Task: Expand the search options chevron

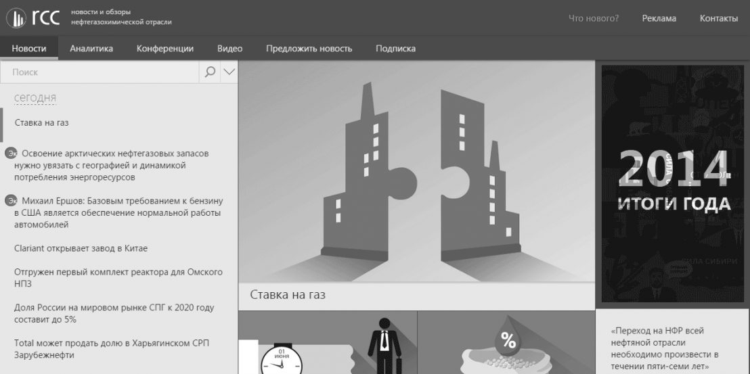Action: point(229,72)
